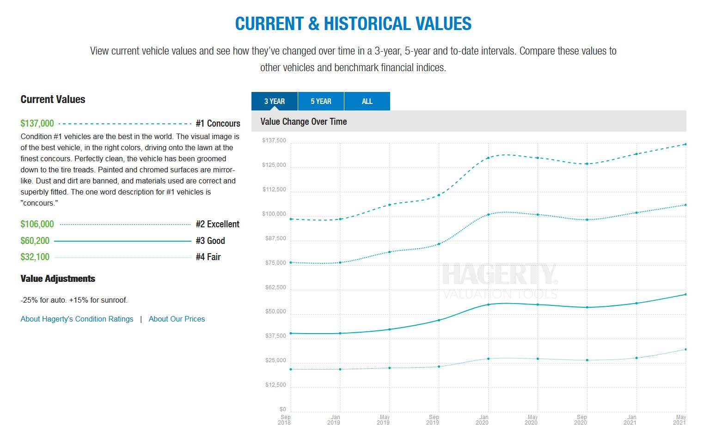Select Concours line data point at Sep 2020
710x438 pixels.
[x=587, y=164]
